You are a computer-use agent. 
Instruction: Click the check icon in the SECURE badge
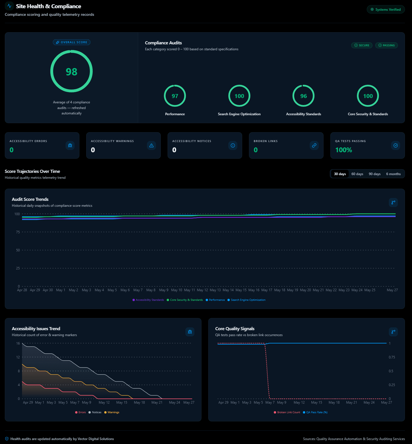356,45
